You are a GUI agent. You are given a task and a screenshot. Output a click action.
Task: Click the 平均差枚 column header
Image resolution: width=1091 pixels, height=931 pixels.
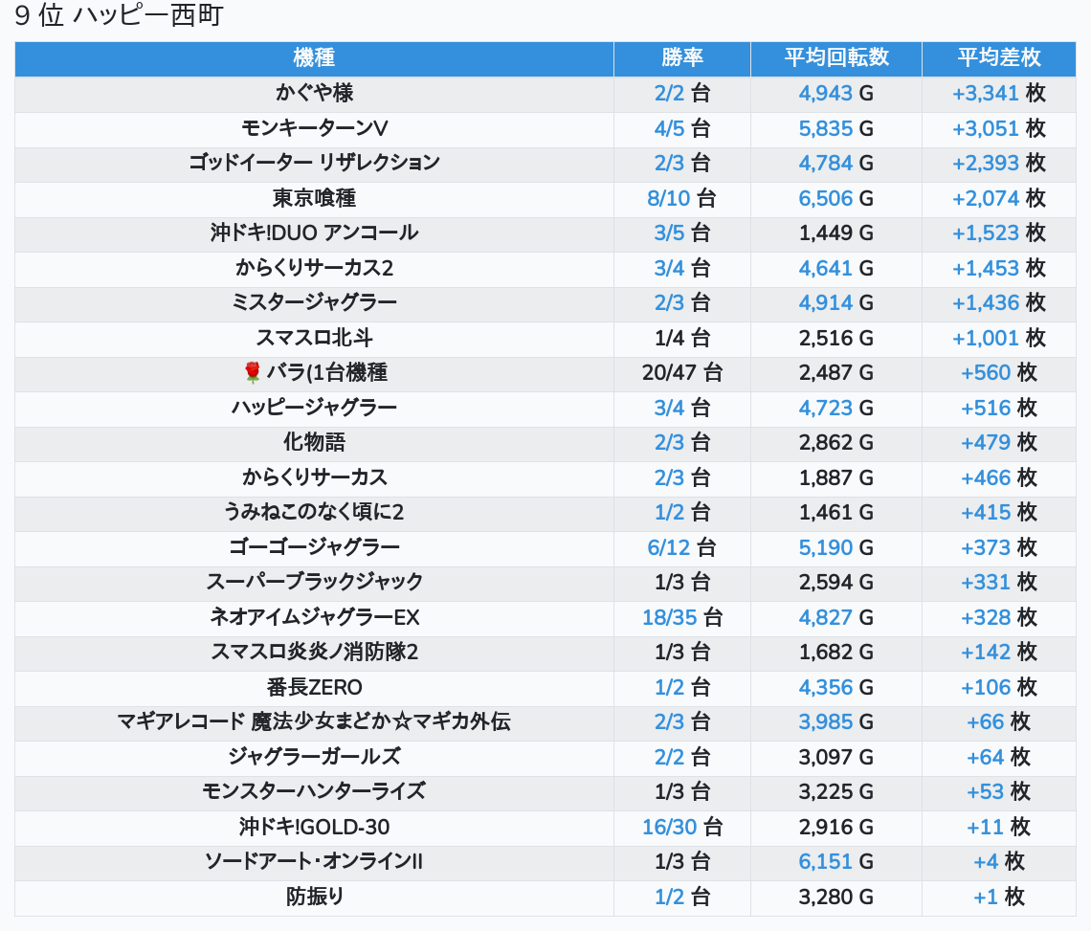998,57
